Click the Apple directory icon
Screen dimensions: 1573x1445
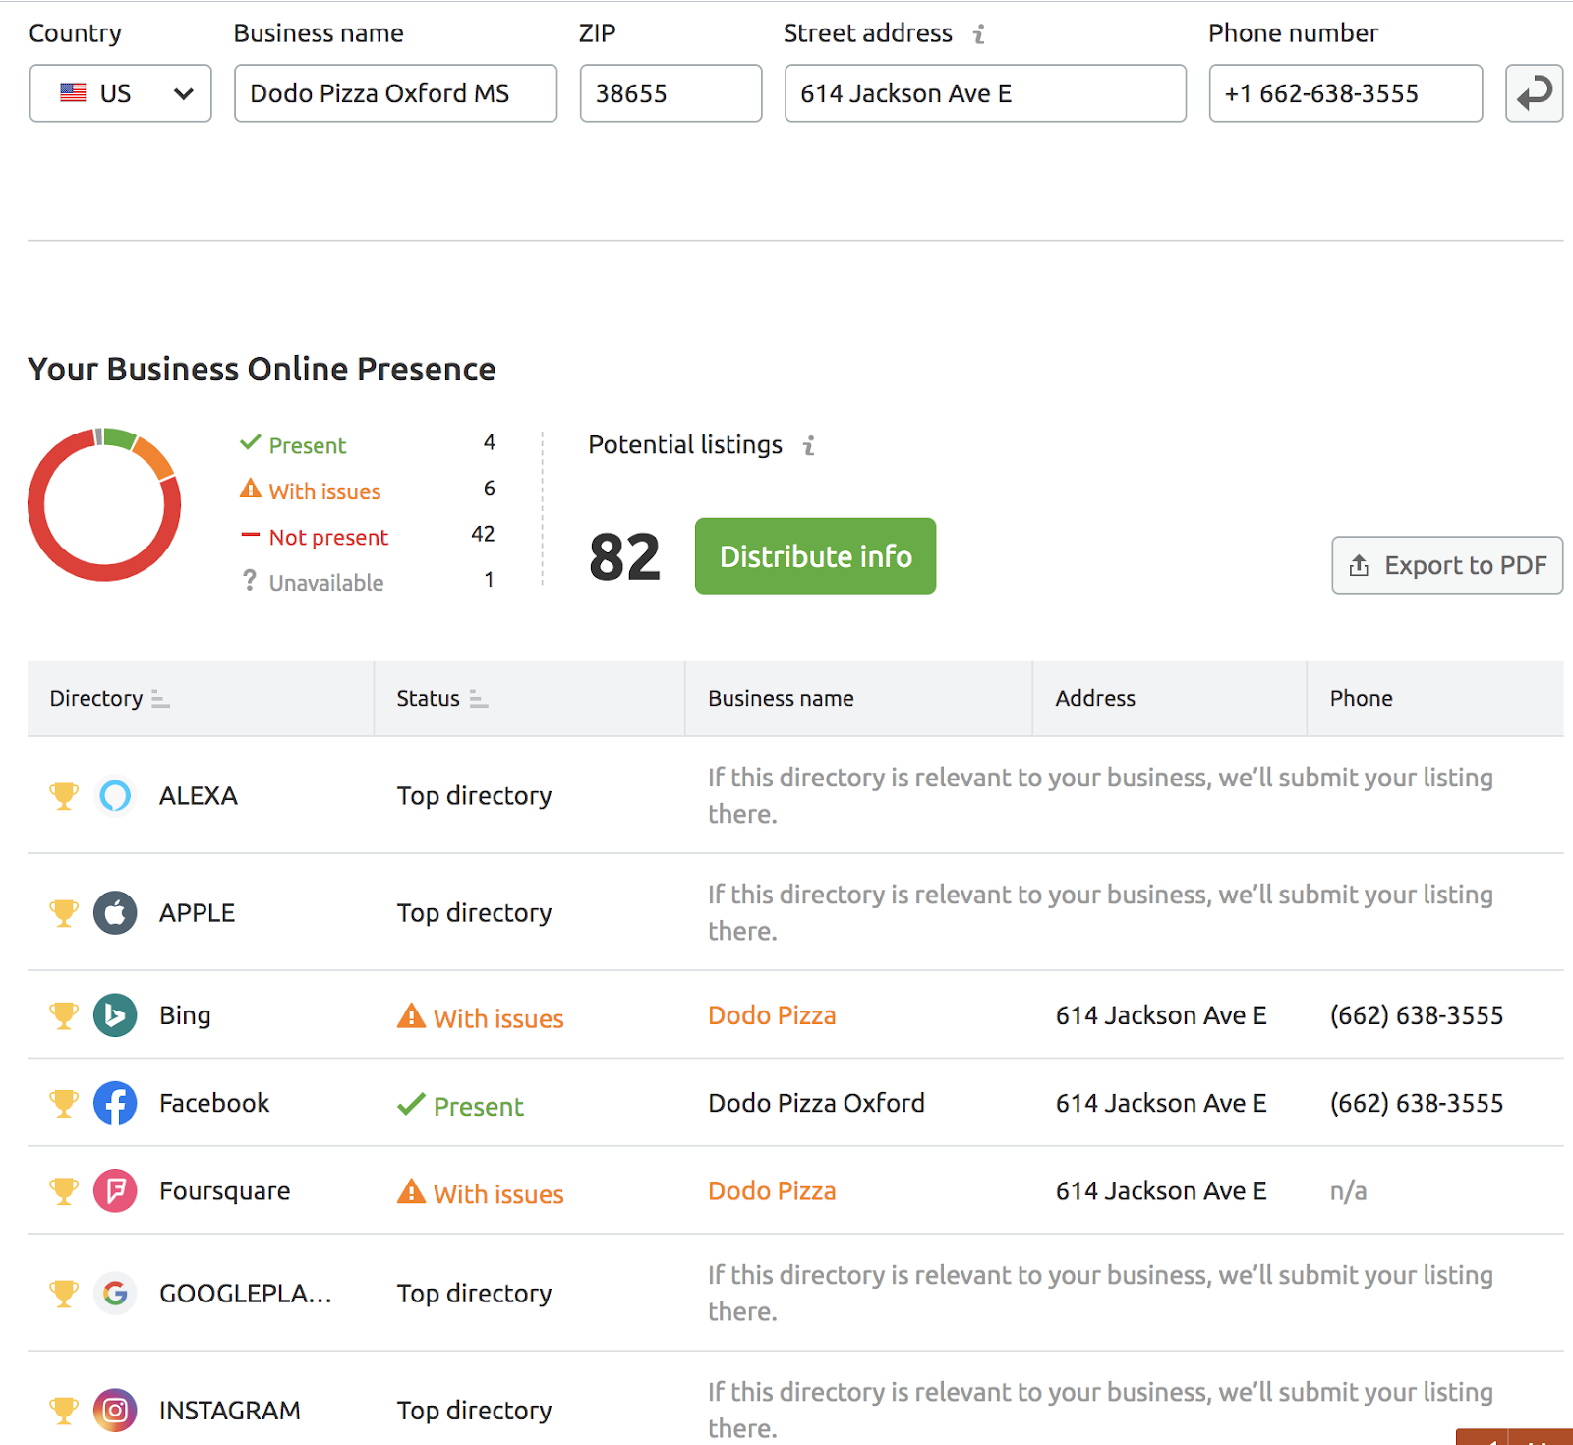point(115,911)
